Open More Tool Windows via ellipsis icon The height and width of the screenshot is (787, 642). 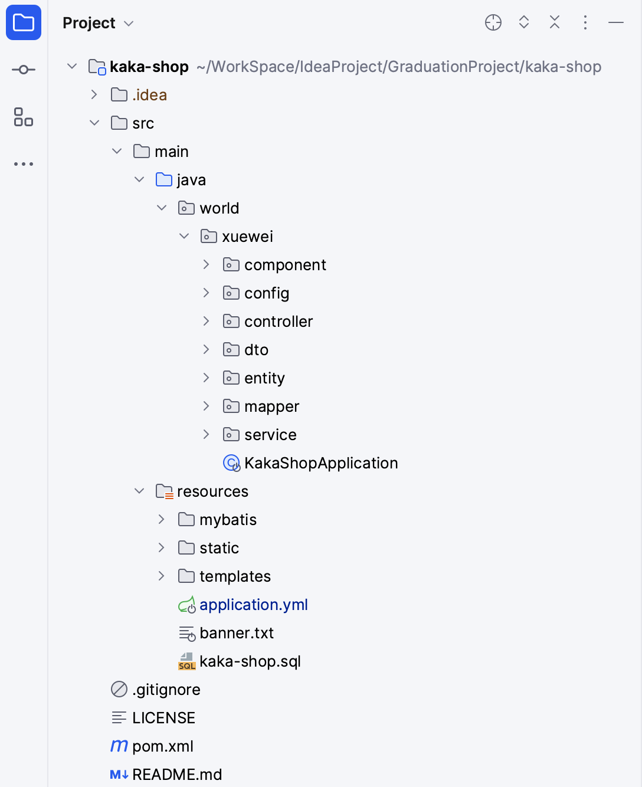[x=23, y=163]
